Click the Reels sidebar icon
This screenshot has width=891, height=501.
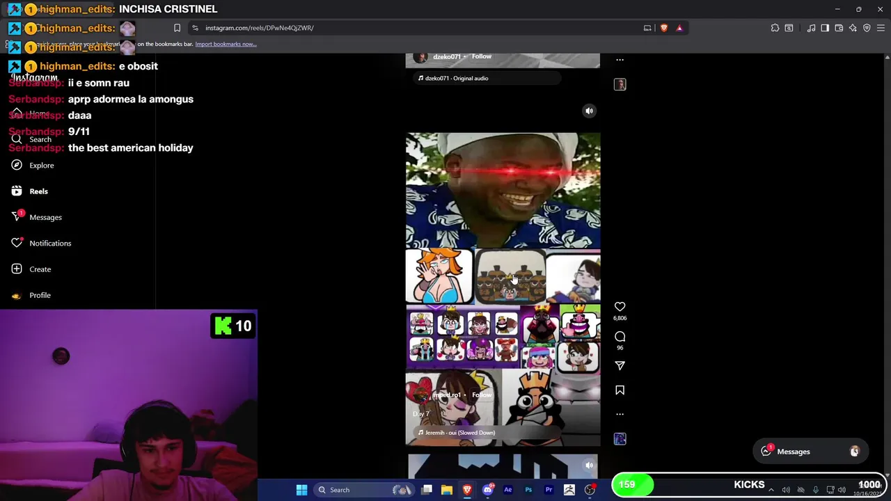pos(17,191)
